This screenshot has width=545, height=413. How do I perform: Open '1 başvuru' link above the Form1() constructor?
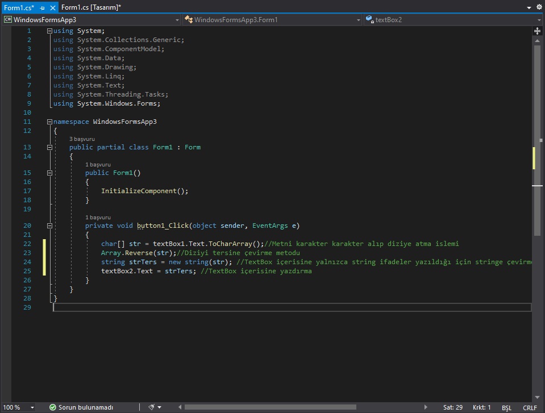98,165
